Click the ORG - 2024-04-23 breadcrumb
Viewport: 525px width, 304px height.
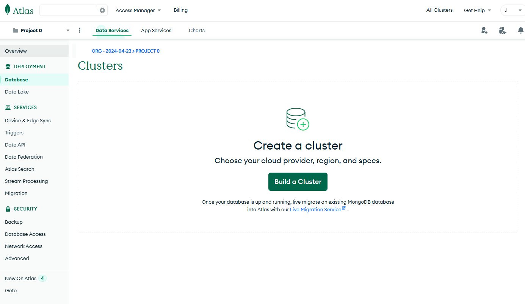click(111, 51)
